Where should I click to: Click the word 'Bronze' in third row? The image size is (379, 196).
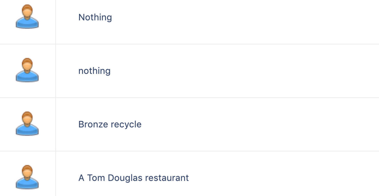[x=93, y=124]
